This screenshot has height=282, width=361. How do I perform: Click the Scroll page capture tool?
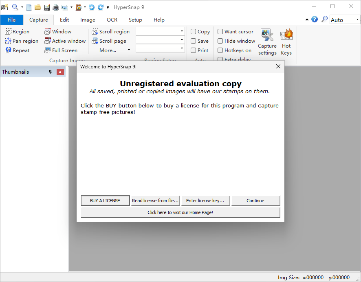coord(95,41)
